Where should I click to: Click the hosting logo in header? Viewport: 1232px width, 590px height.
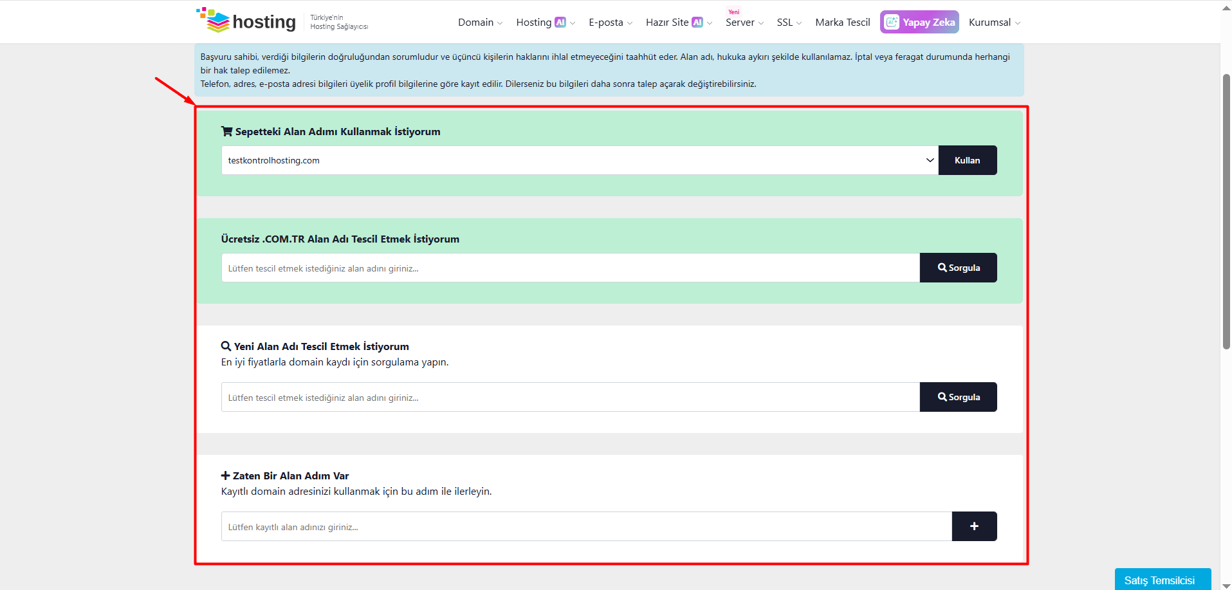pos(246,21)
